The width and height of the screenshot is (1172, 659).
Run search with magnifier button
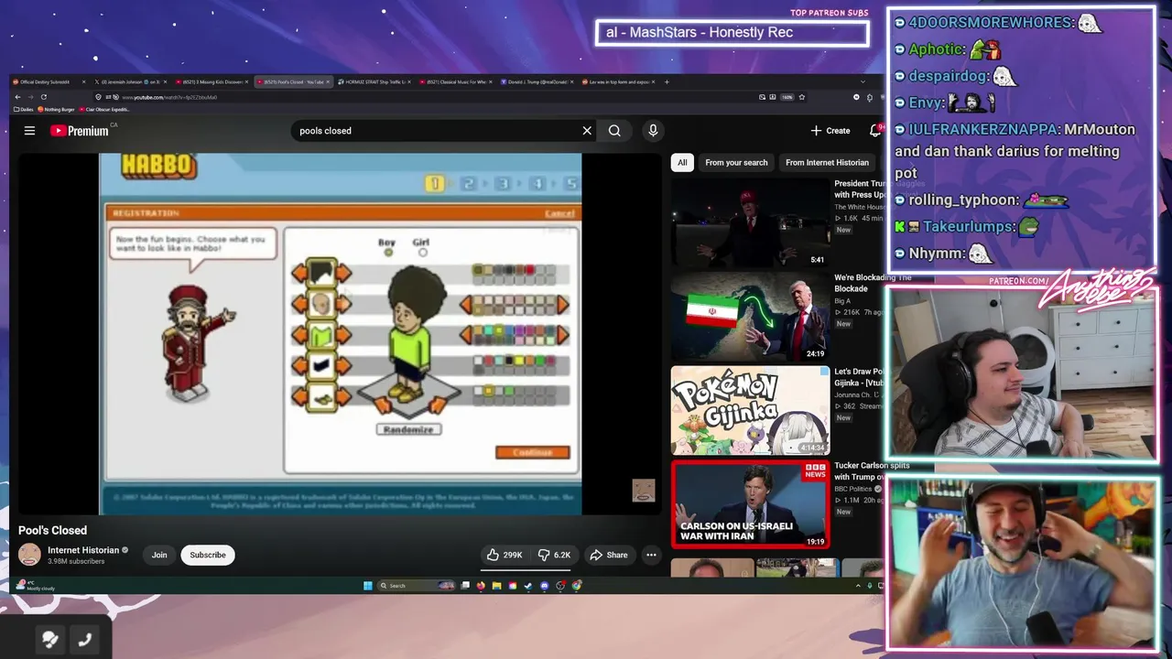click(x=614, y=131)
